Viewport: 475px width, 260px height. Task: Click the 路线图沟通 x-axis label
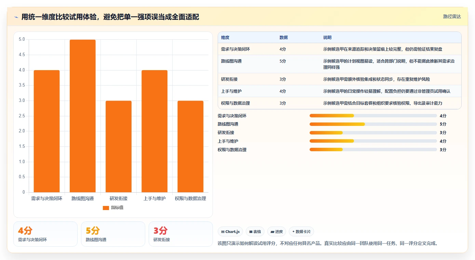pos(82,198)
